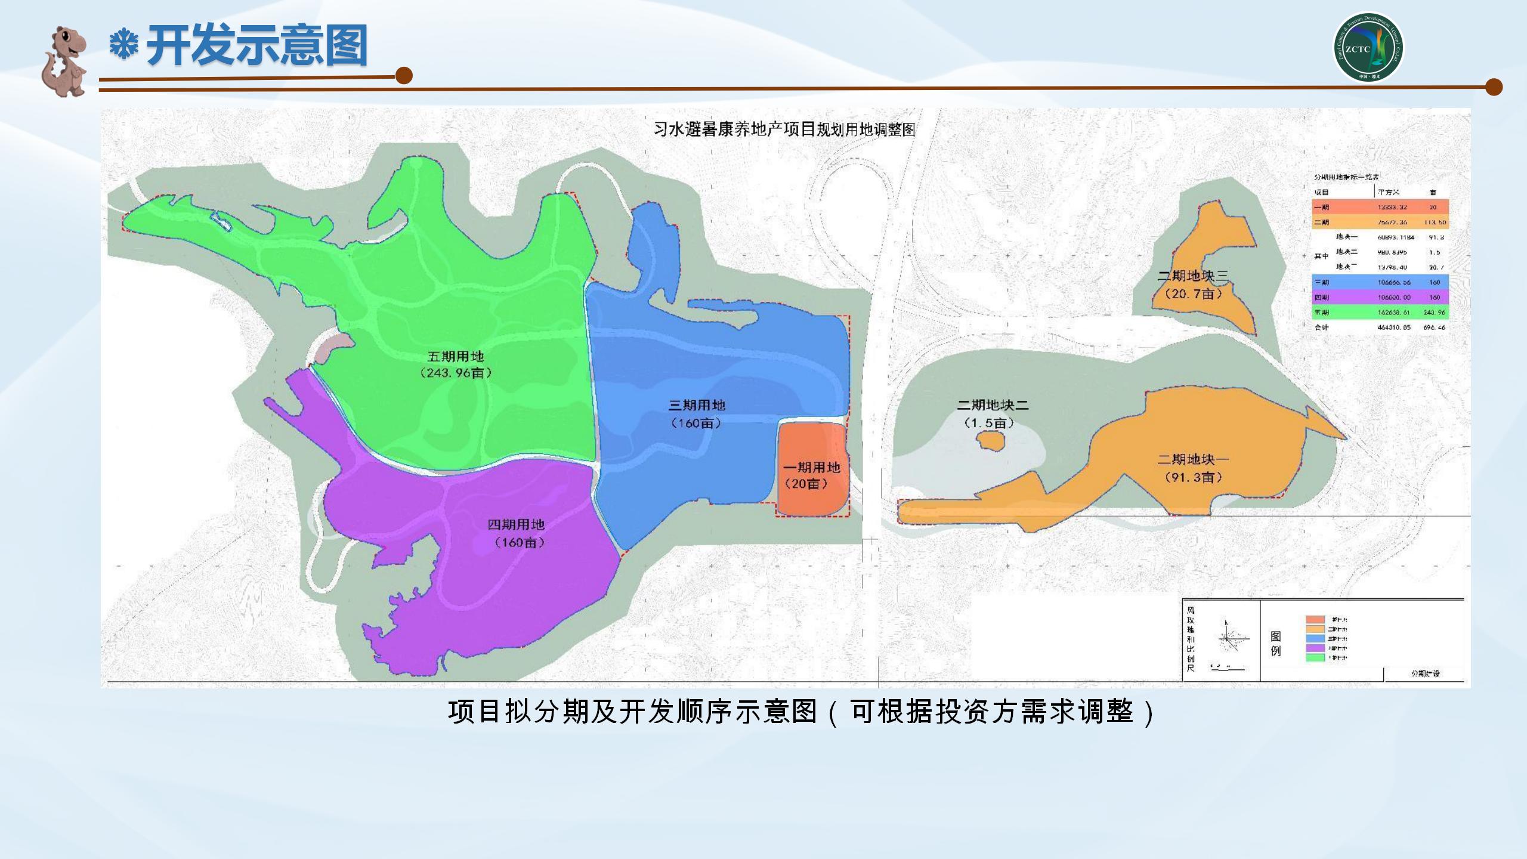Select the blue 三期用地 160亩 label
The image size is (1527, 859).
pyautogui.click(x=696, y=414)
